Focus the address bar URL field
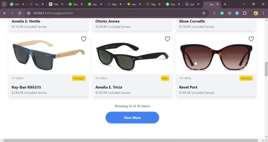The height and width of the screenshot is (142, 268). tap(116, 13)
